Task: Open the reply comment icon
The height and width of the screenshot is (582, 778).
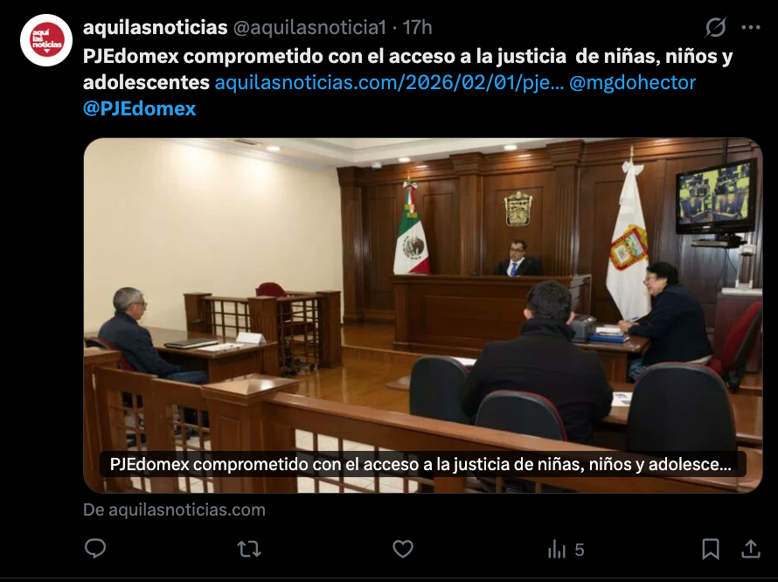Action: [x=95, y=549]
